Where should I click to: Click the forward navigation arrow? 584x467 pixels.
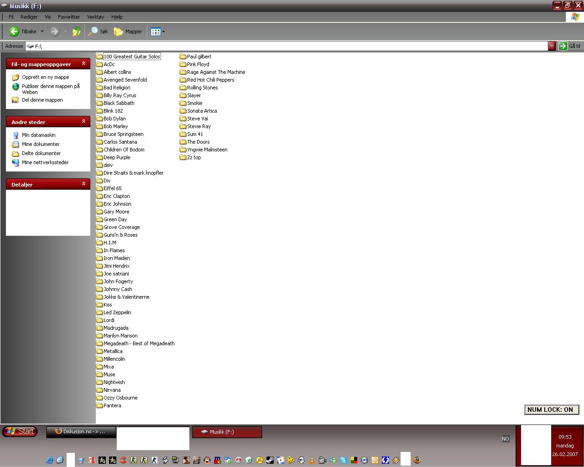tap(55, 31)
